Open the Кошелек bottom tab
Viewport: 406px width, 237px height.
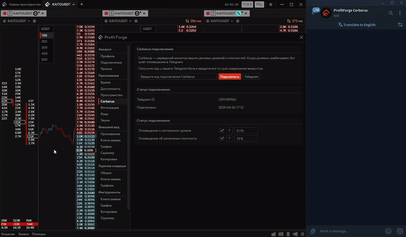(x=8, y=234)
